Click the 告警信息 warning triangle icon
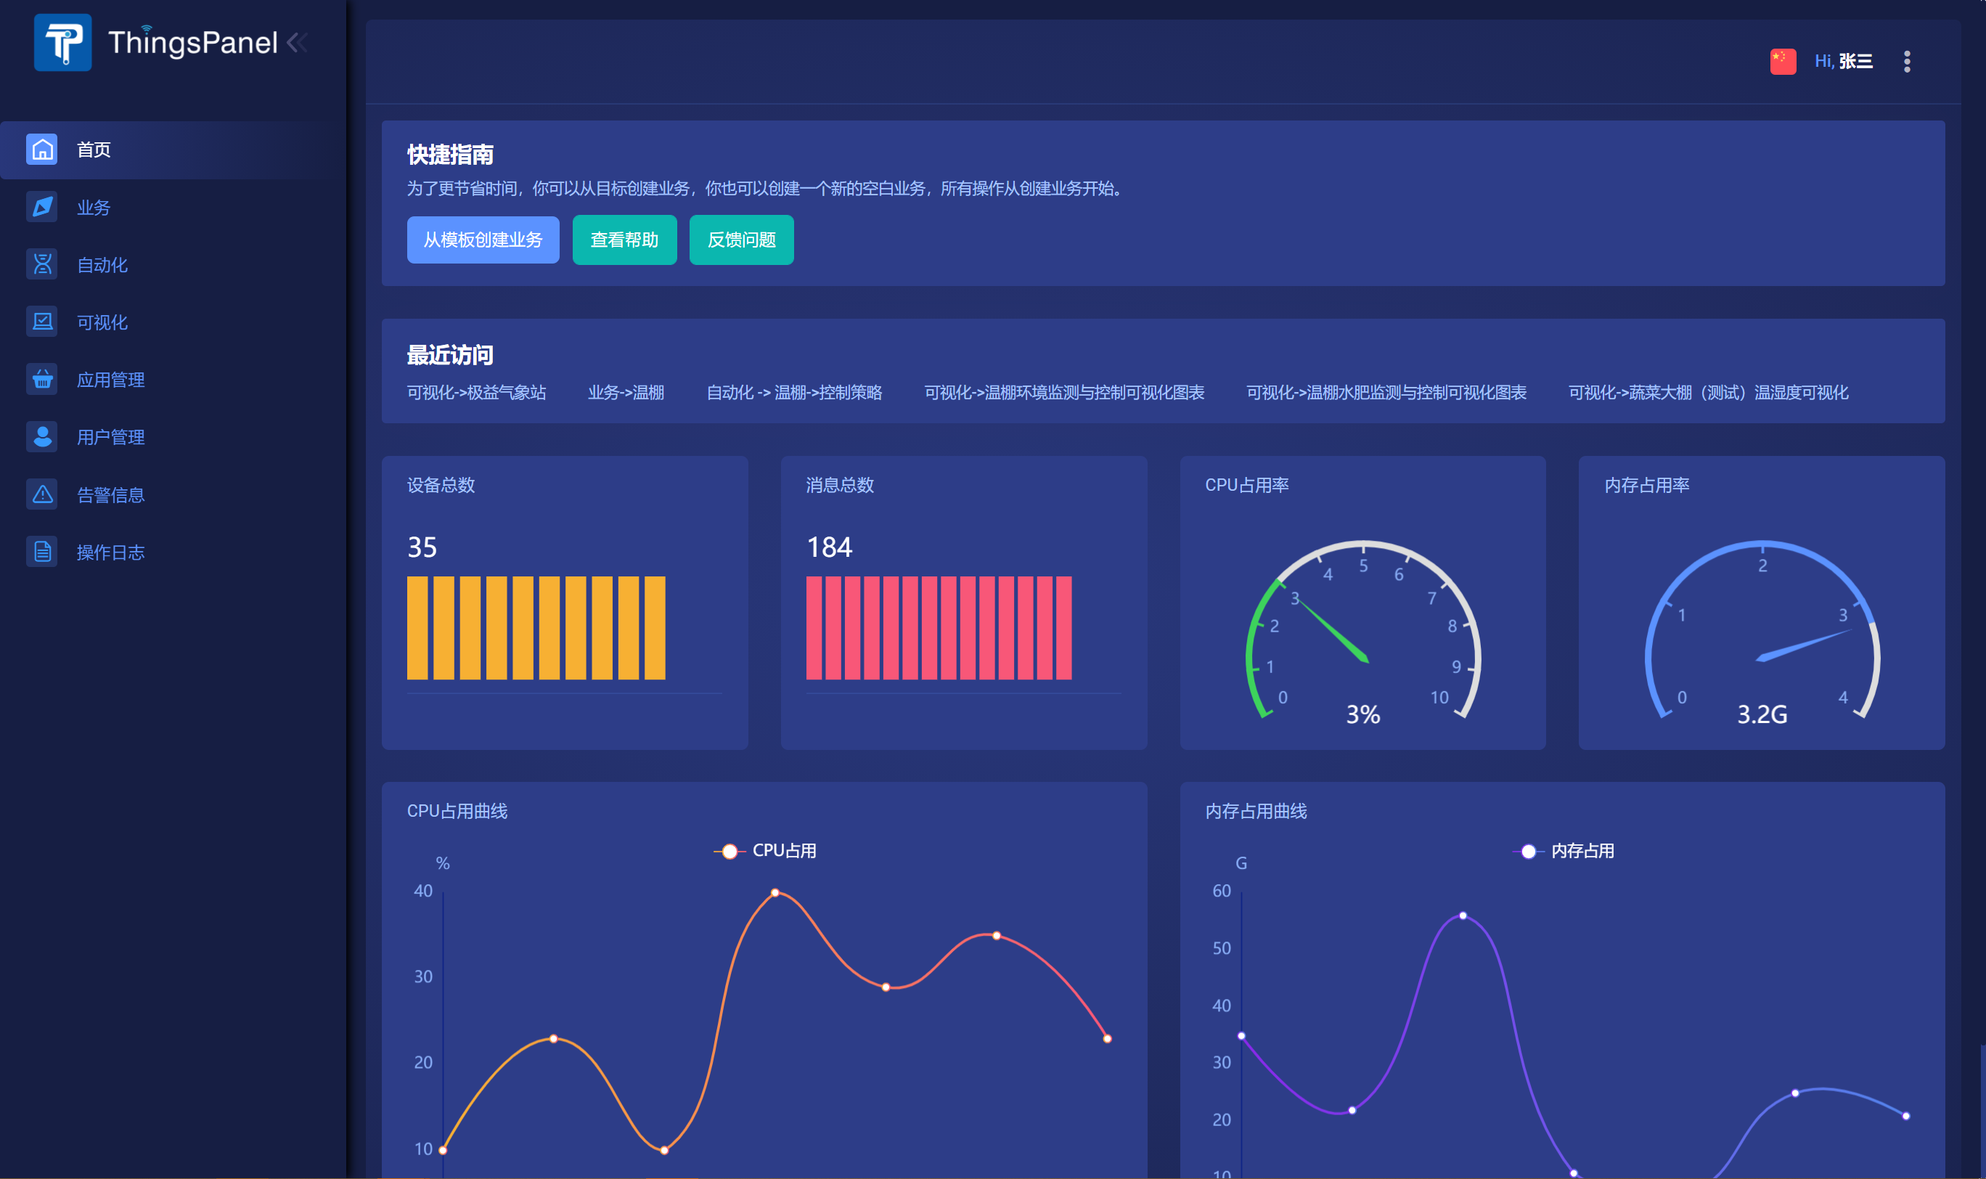 pyautogui.click(x=42, y=495)
